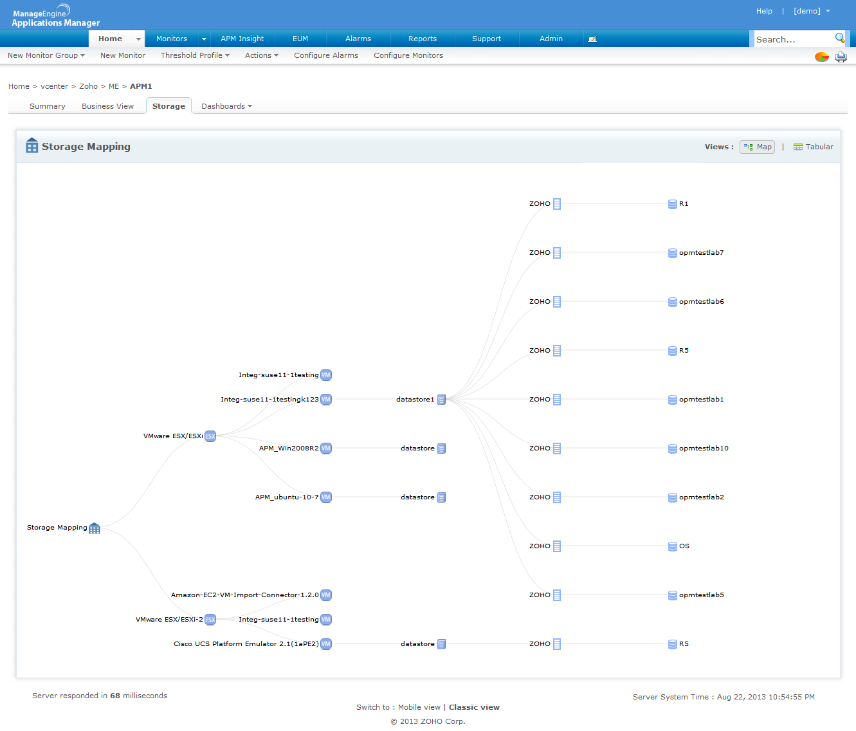
Task: Switch to Mobile view
Action: (x=419, y=707)
